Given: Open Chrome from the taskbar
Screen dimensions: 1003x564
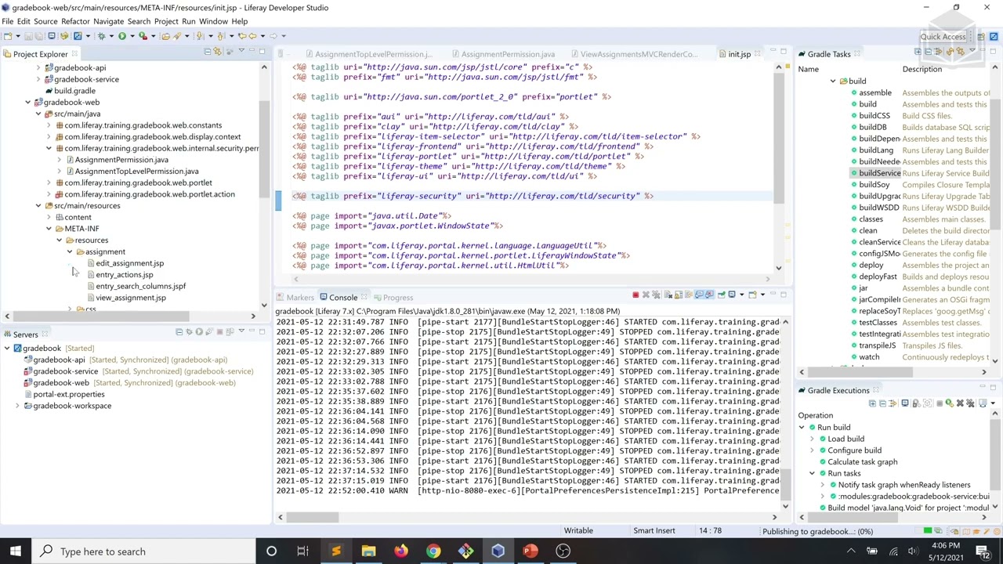Looking at the screenshot, I should pos(433,551).
